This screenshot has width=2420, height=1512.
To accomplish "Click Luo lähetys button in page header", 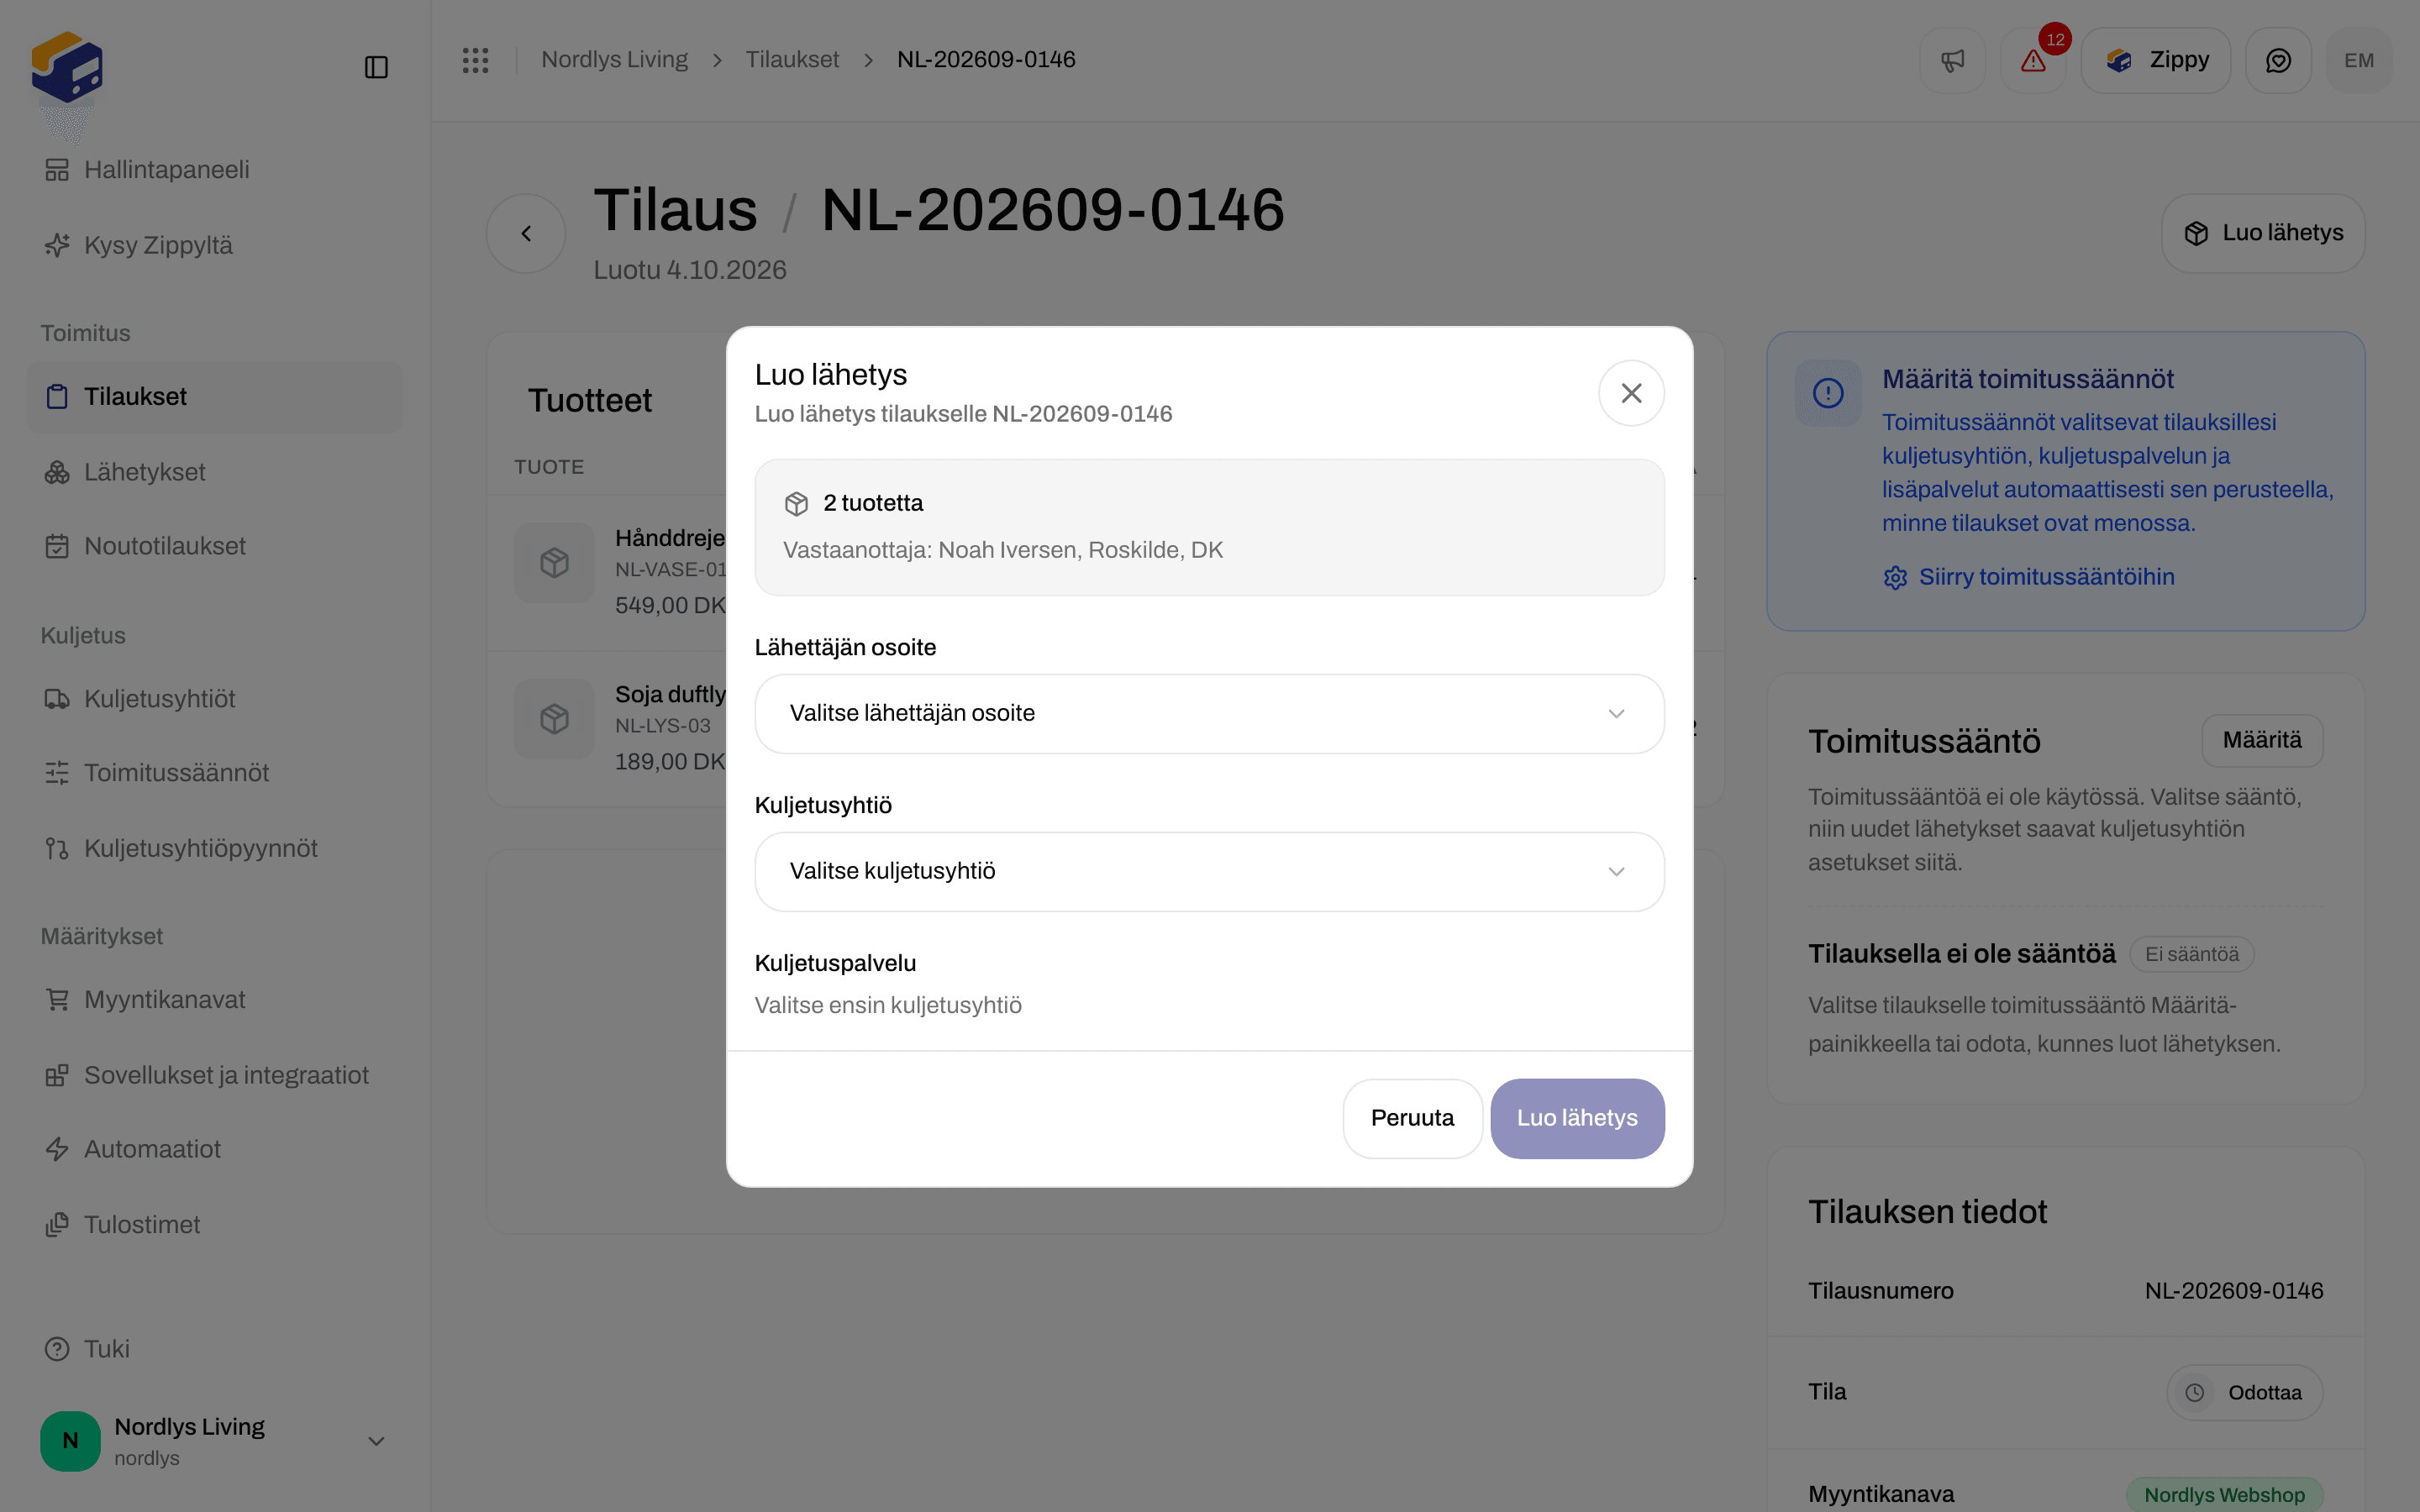I will coord(2263,233).
